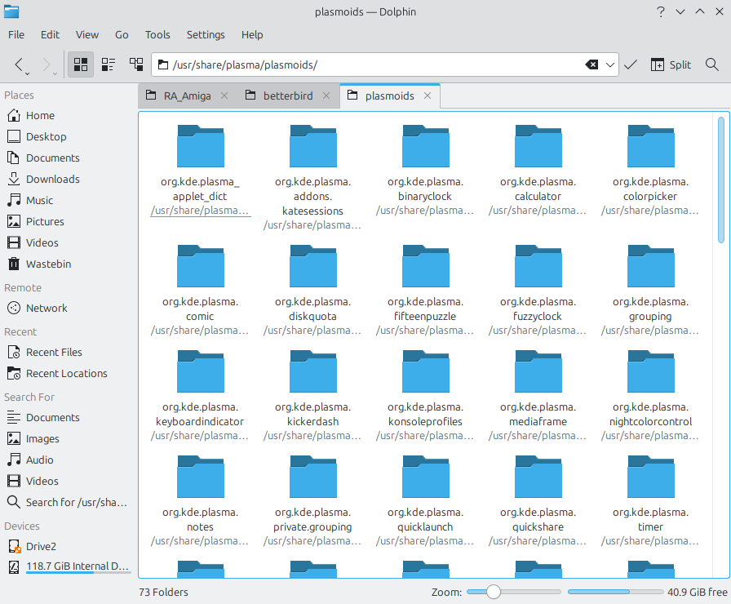This screenshot has height=604, width=731.
Task: Expand the forward button history dropdown
Action: [x=56, y=73]
